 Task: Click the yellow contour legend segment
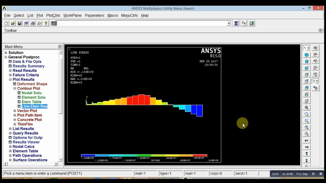click(x=172, y=156)
